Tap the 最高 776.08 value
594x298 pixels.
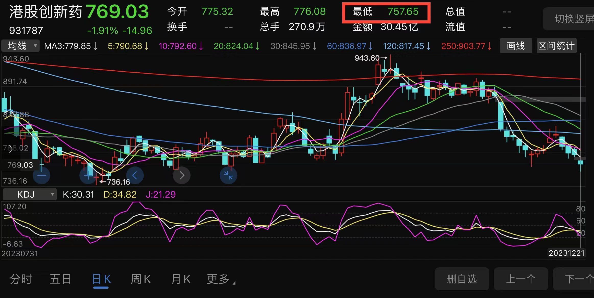click(310, 11)
